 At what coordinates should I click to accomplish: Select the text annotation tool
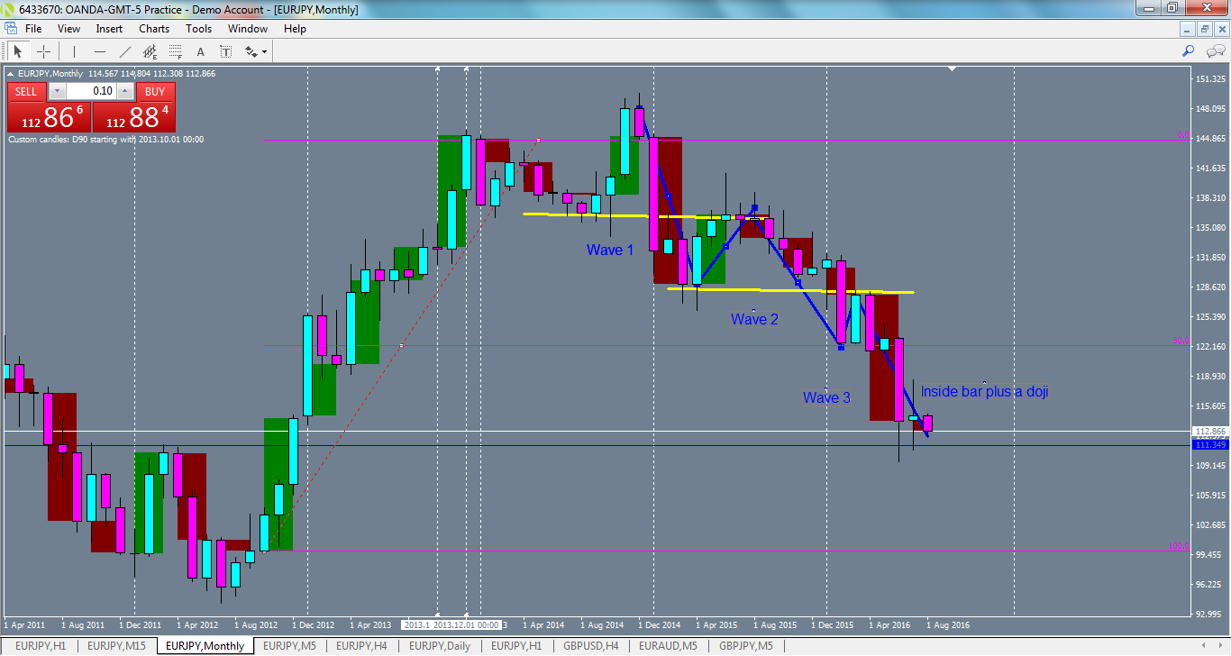200,51
